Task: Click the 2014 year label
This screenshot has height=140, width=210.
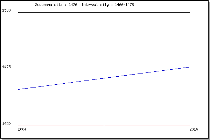Action: coord(194,129)
